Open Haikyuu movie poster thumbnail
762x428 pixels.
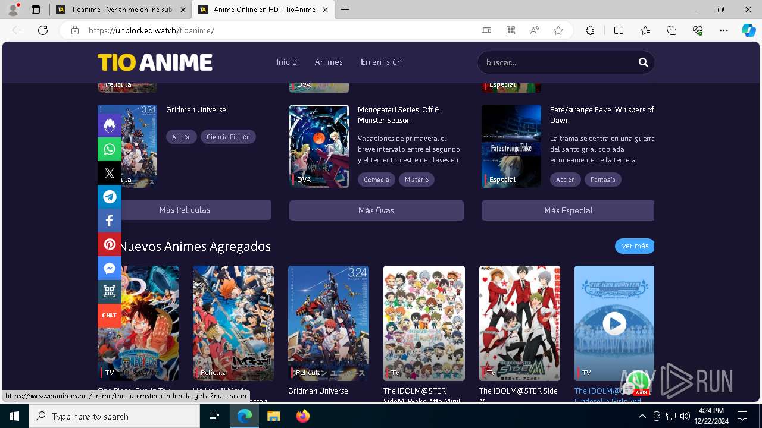(x=233, y=323)
